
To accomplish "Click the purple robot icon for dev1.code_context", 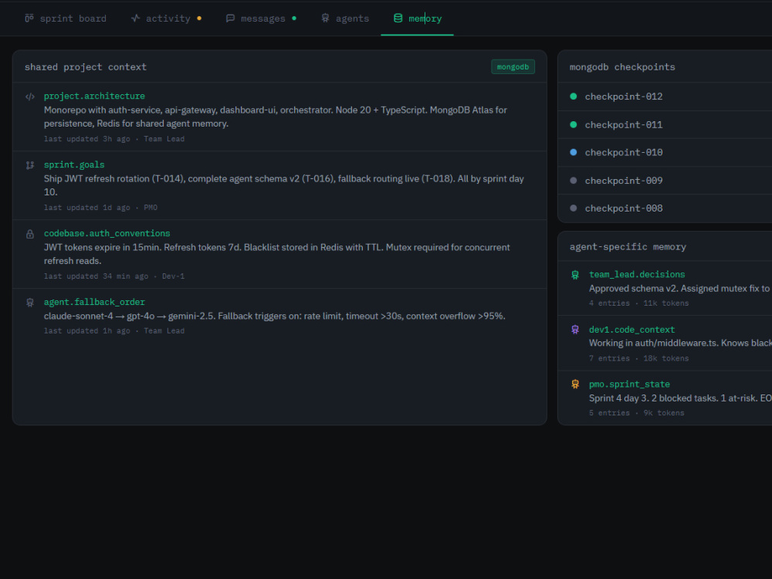I will (x=575, y=330).
